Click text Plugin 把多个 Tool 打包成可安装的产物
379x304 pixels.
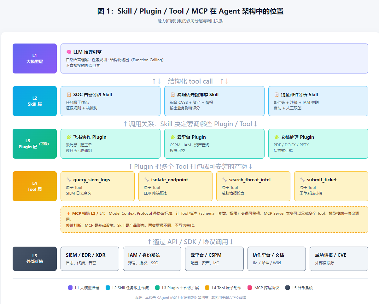click(x=190, y=167)
